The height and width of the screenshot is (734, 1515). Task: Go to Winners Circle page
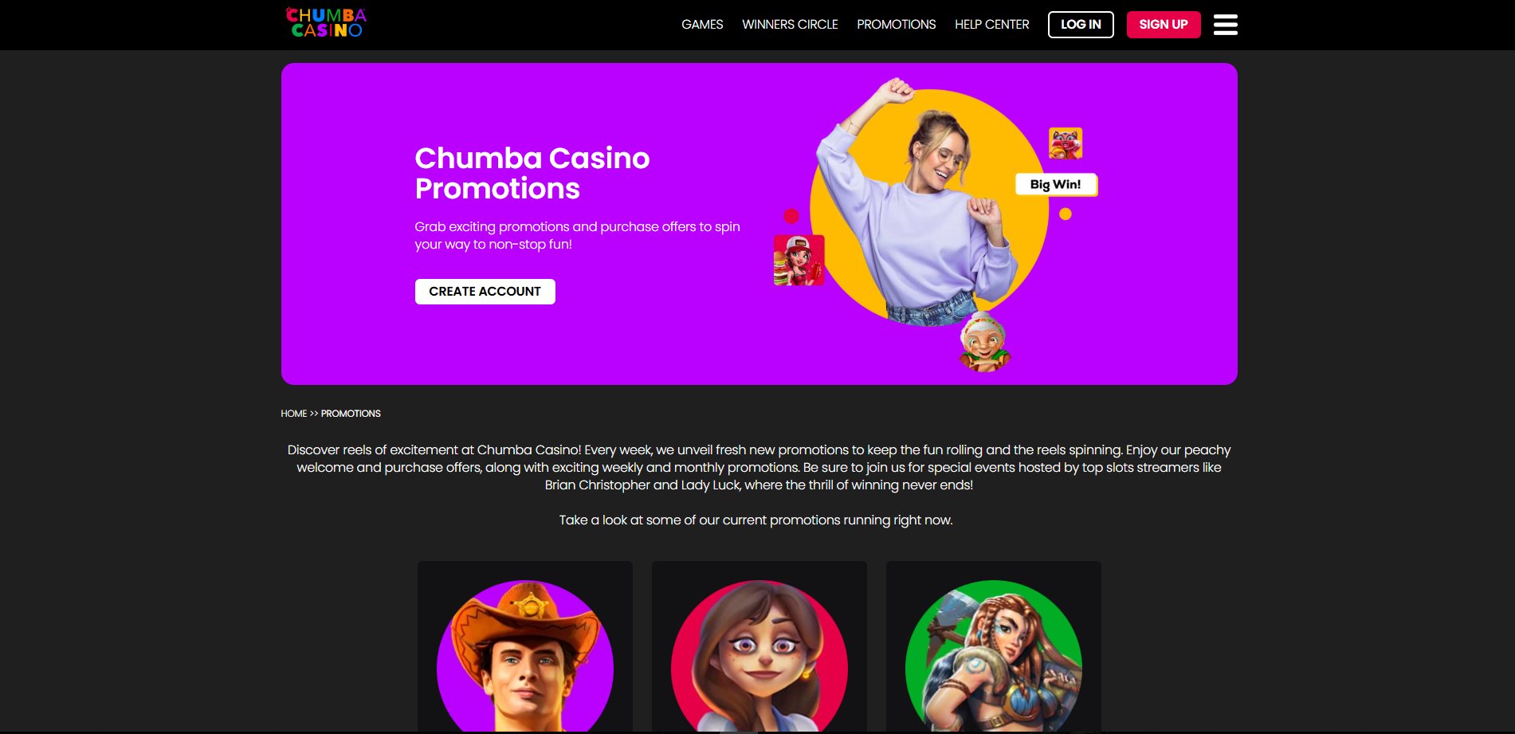coord(790,25)
